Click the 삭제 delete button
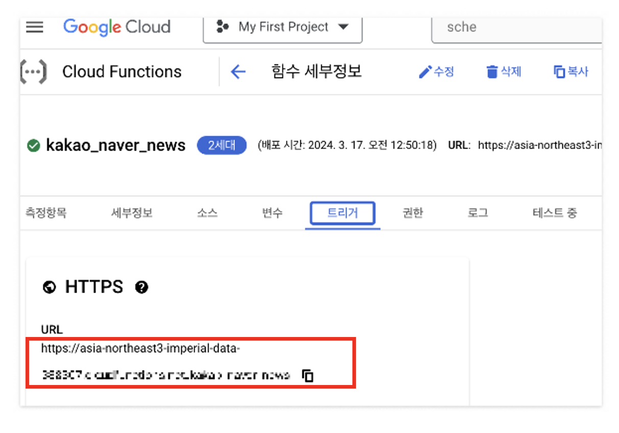Image resolution: width=619 pixels, height=433 pixels. pyautogui.click(x=503, y=71)
